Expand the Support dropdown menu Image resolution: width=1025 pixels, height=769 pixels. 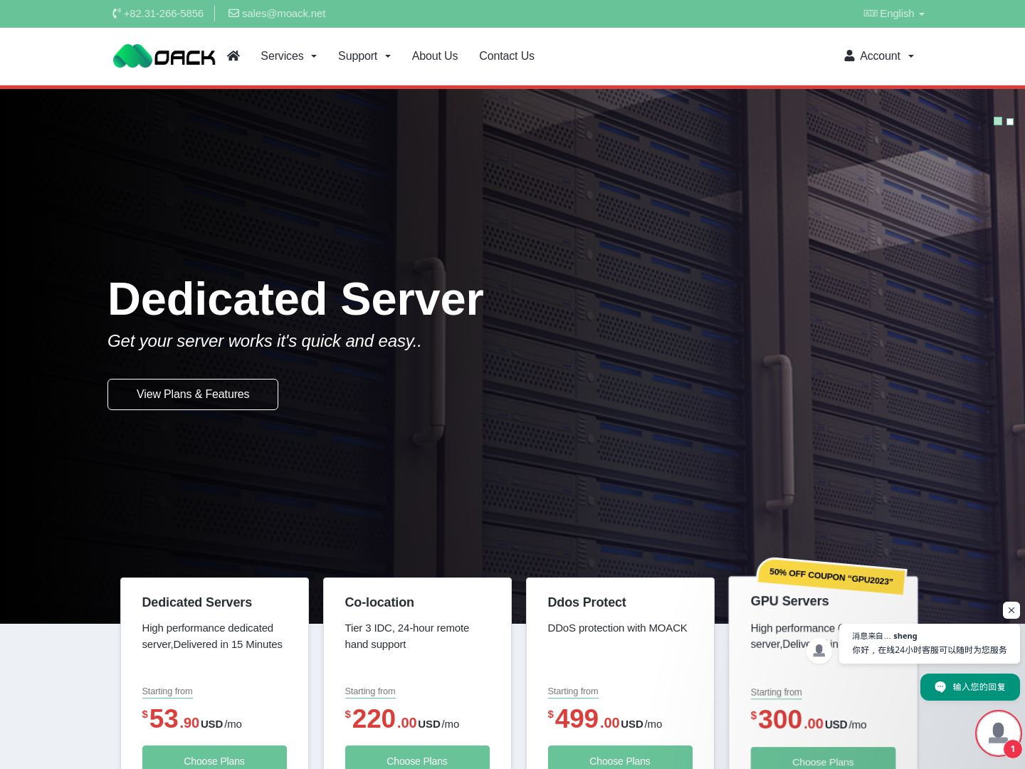(x=364, y=56)
